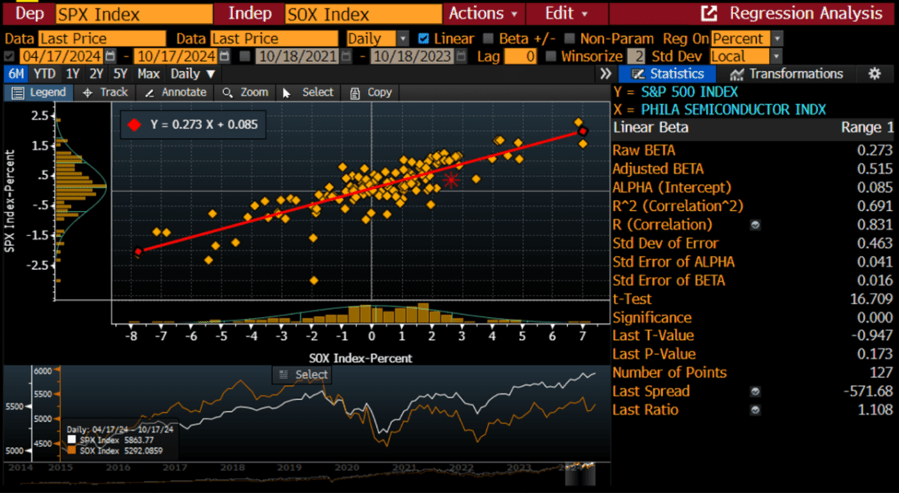The image size is (899, 493).
Task: Click the timeline range selector at 2024
Action: pyautogui.click(x=580, y=473)
